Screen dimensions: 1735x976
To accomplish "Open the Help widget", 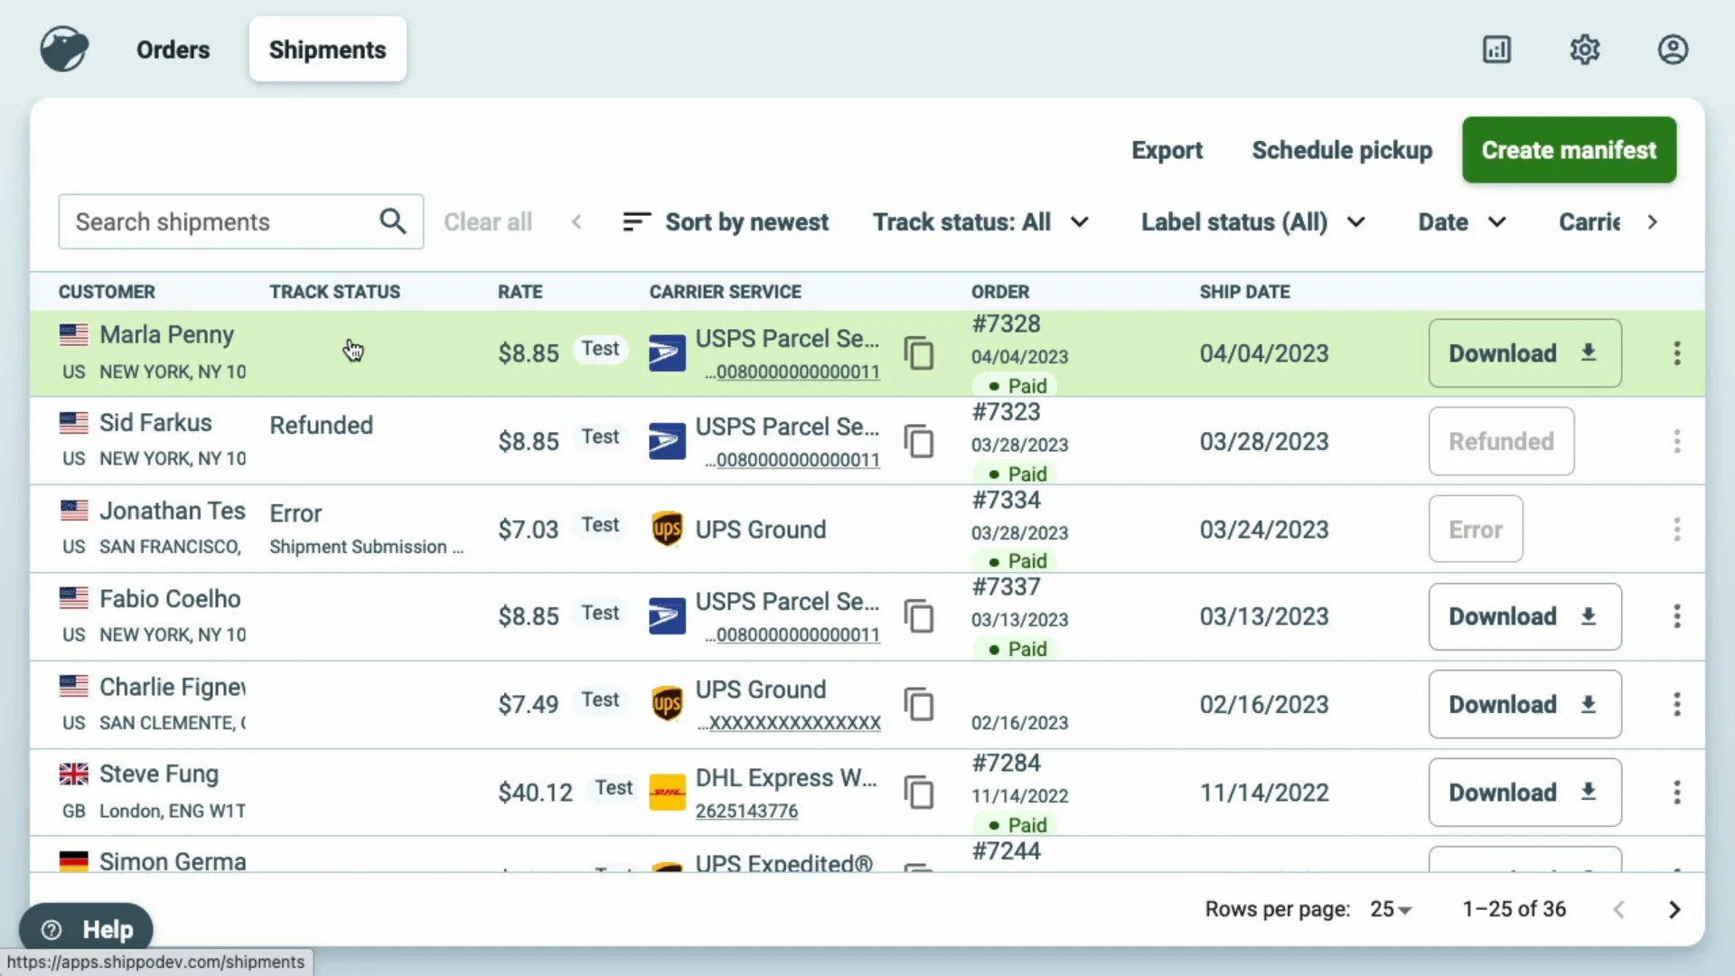I will click(87, 929).
